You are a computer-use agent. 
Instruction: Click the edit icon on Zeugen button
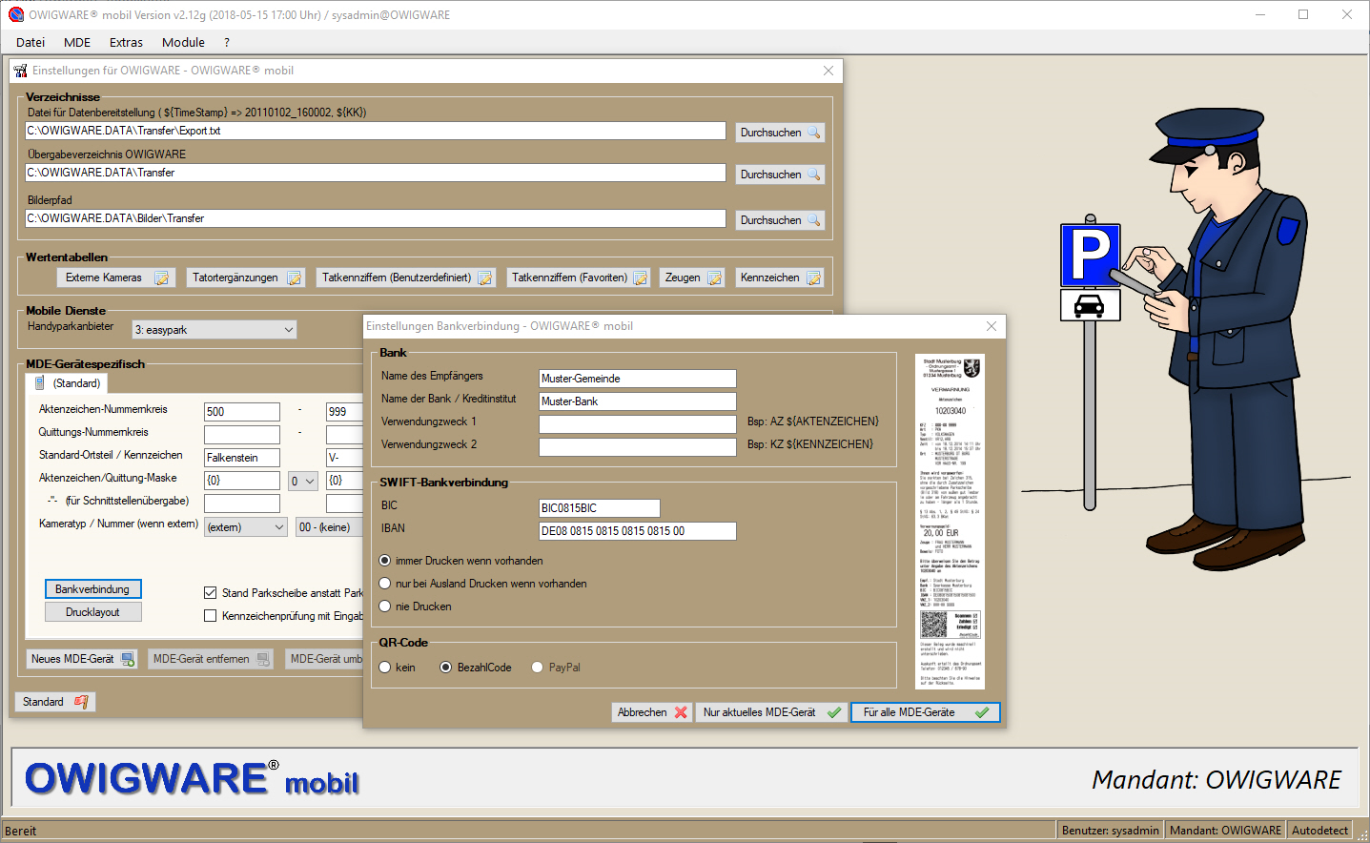[x=715, y=278]
